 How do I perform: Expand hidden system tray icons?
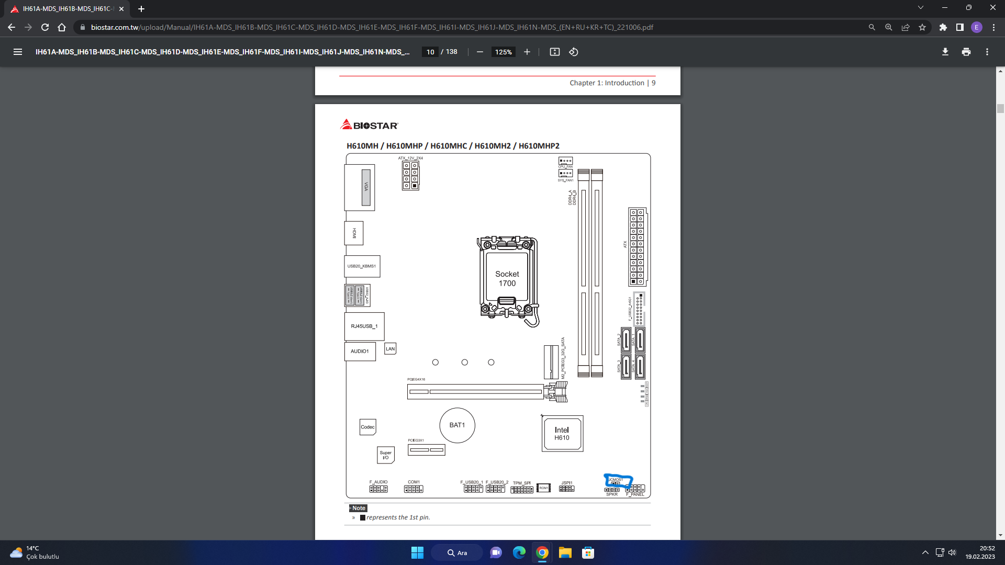[x=925, y=552]
